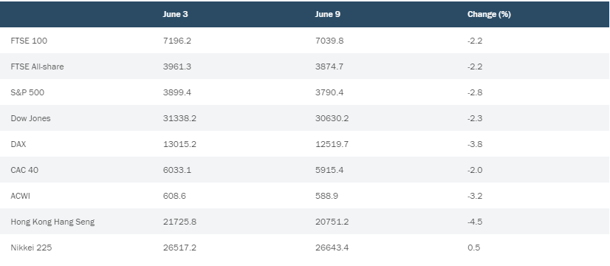Click the CAC 40 June 9 value 5915.4
This screenshot has height=266, width=610.
point(329,170)
